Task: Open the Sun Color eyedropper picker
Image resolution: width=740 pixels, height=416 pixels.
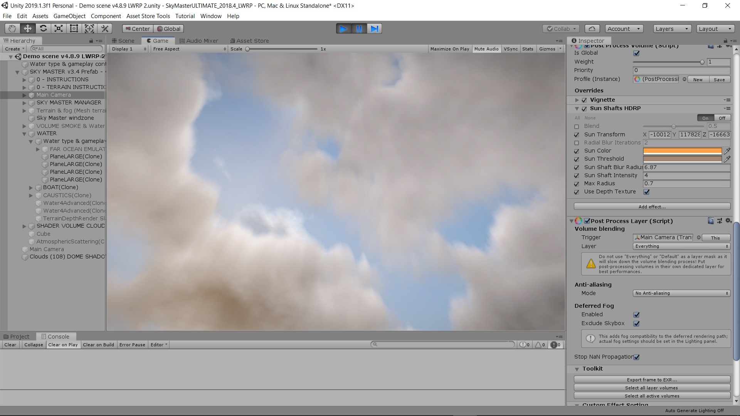Action: tap(727, 151)
